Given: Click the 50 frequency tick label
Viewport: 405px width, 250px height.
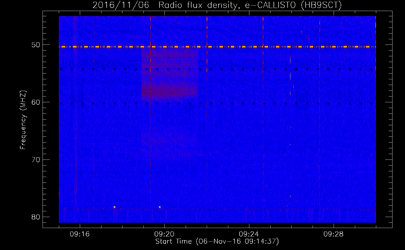Looking at the screenshot, I should coord(36,45).
